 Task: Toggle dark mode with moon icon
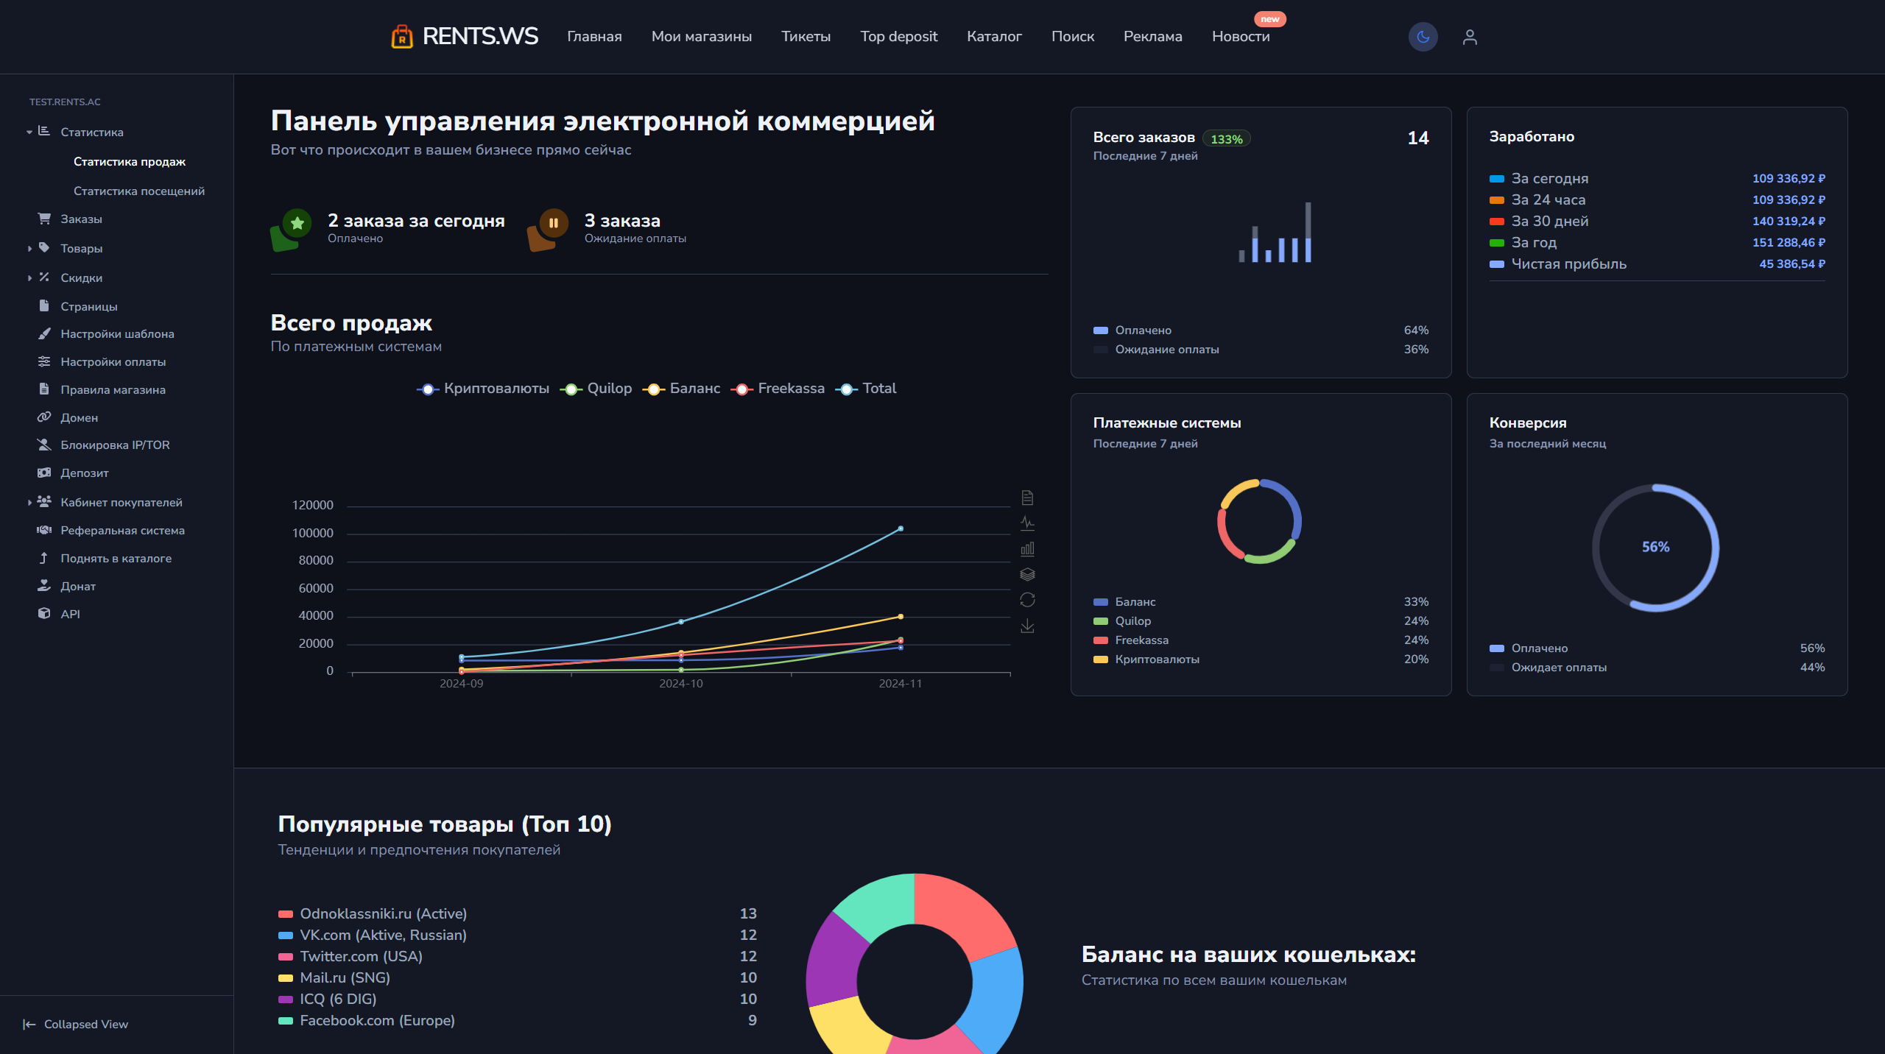(x=1423, y=37)
